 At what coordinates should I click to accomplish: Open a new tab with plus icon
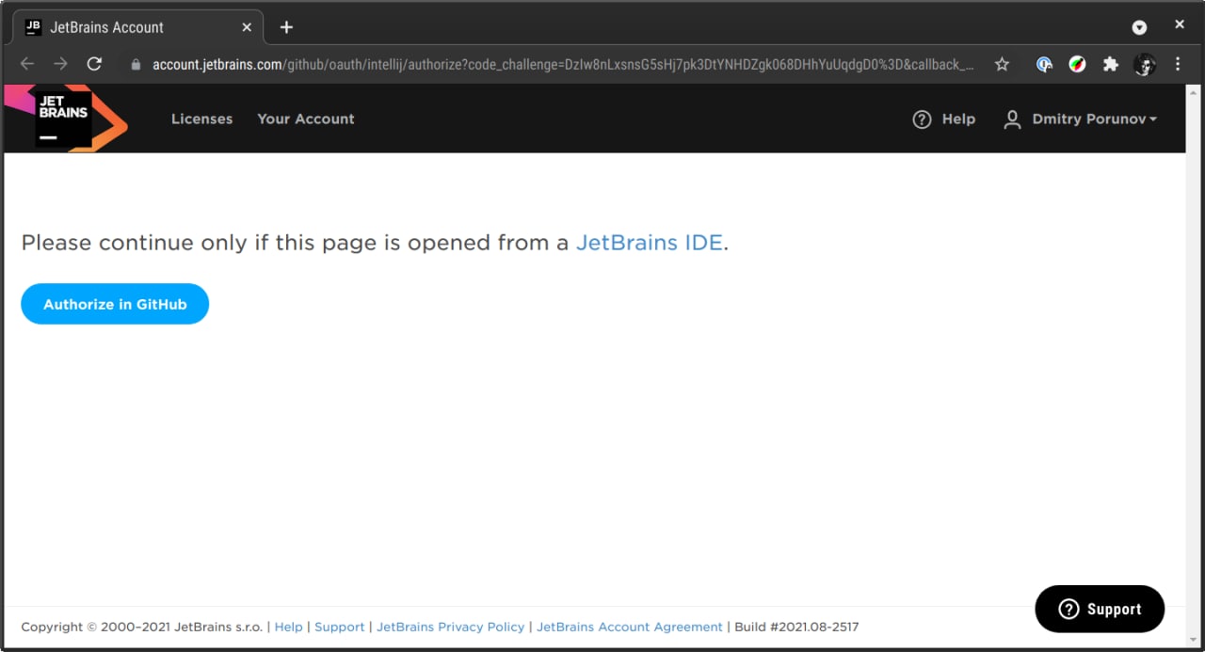point(286,27)
